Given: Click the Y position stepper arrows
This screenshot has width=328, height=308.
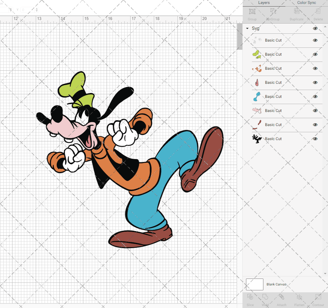Looking at the screenshot, I should [x=37, y=10].
